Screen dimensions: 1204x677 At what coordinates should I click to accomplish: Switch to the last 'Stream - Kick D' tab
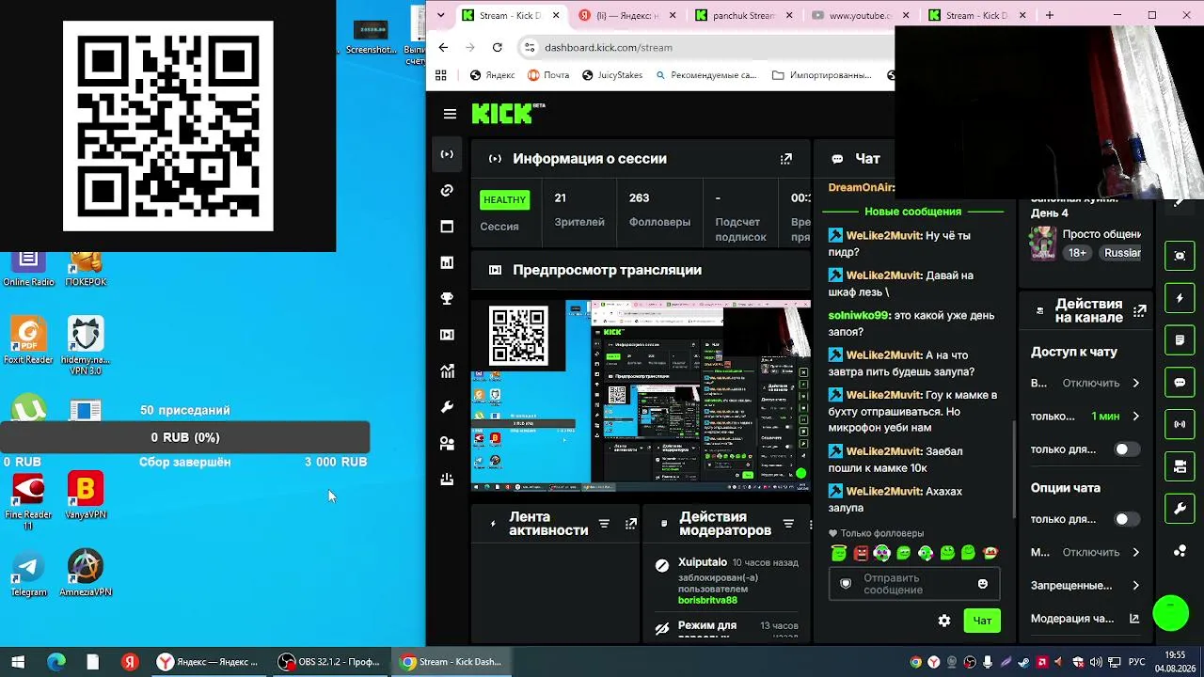tap(977, 15)
